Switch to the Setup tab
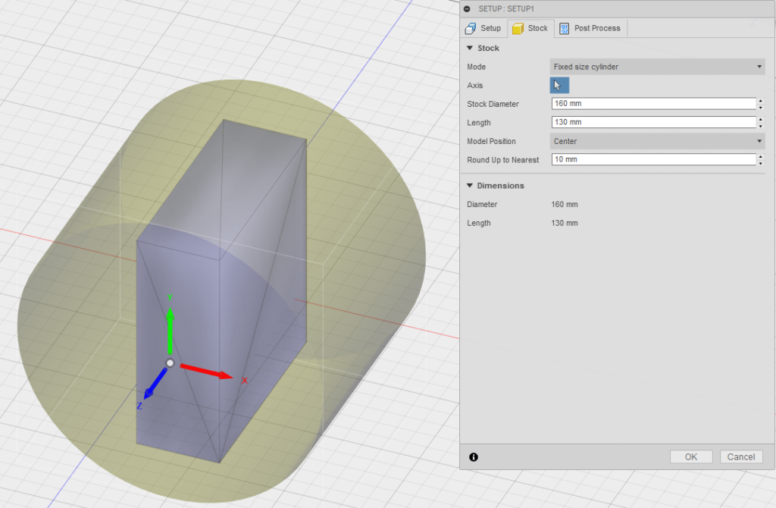Viewport: 776px width, 508px height. click(x=483, y=28)
